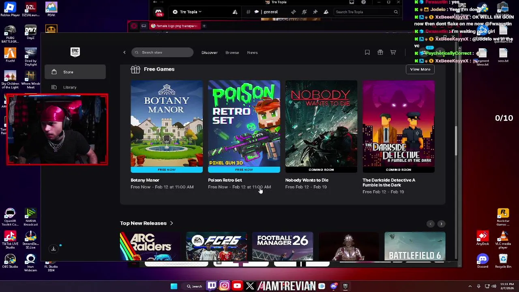Open the Recycle Bin
The height and width of the screenshot is (292, 519).
pyautogui.click(x=503, y=261)
